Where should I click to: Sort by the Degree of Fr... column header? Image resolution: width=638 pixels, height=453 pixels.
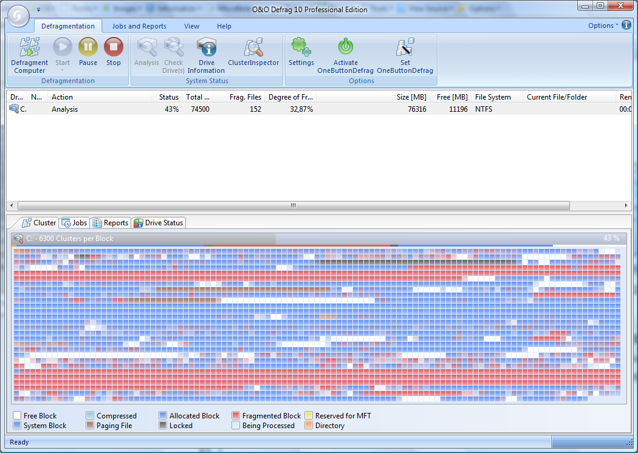tap(290, 97)
